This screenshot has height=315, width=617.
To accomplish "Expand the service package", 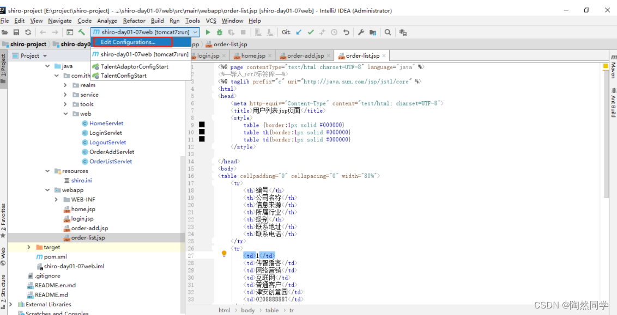I will tap(66, 95).
